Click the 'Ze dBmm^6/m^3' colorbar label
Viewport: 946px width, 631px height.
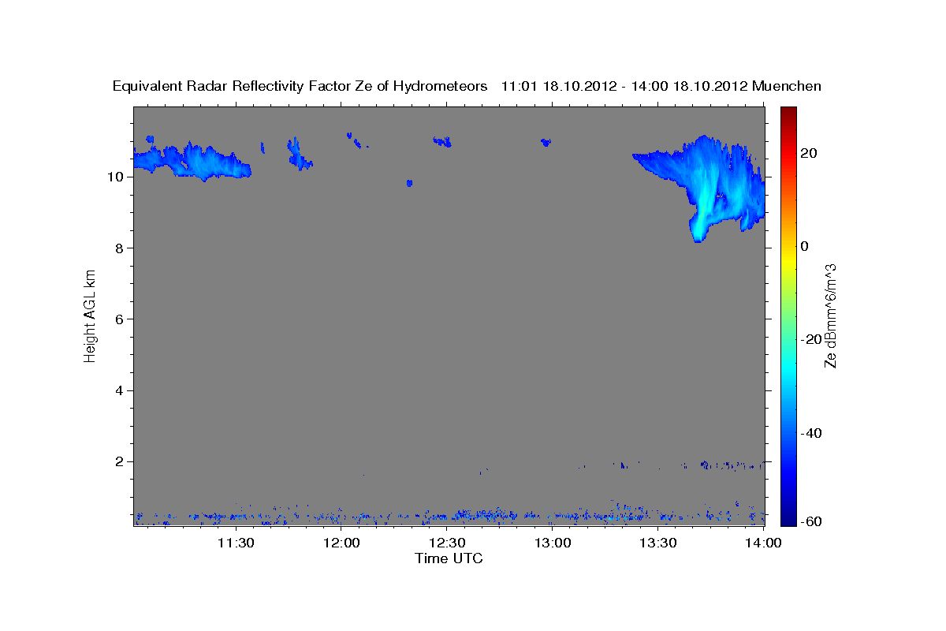point(830,315)
